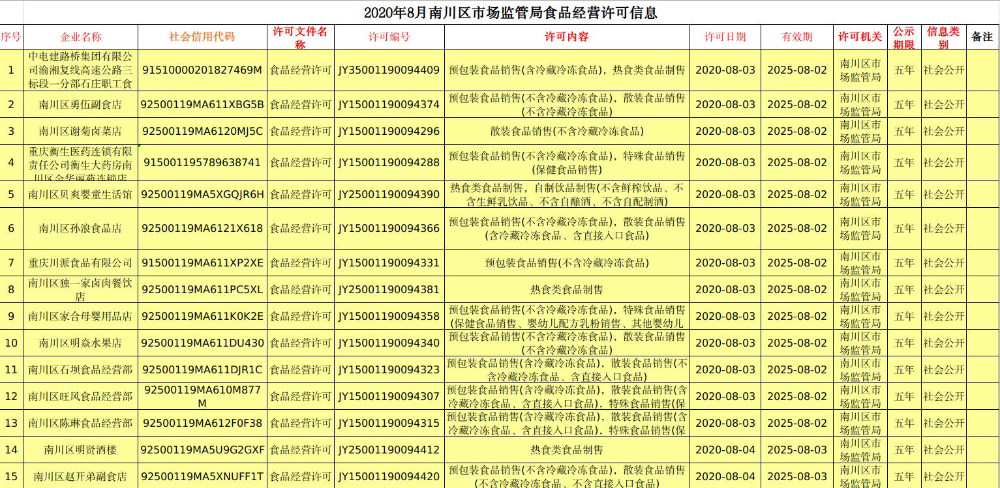
Task: Click the 南川区明贤酒楼 company cell
Action: coord(80,450)
